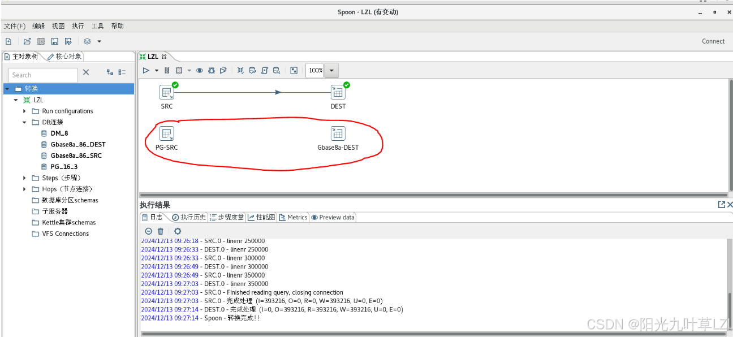Preview the transformation with the eye icon
Screen dimensions: 733x337
[x=200, y=71]
